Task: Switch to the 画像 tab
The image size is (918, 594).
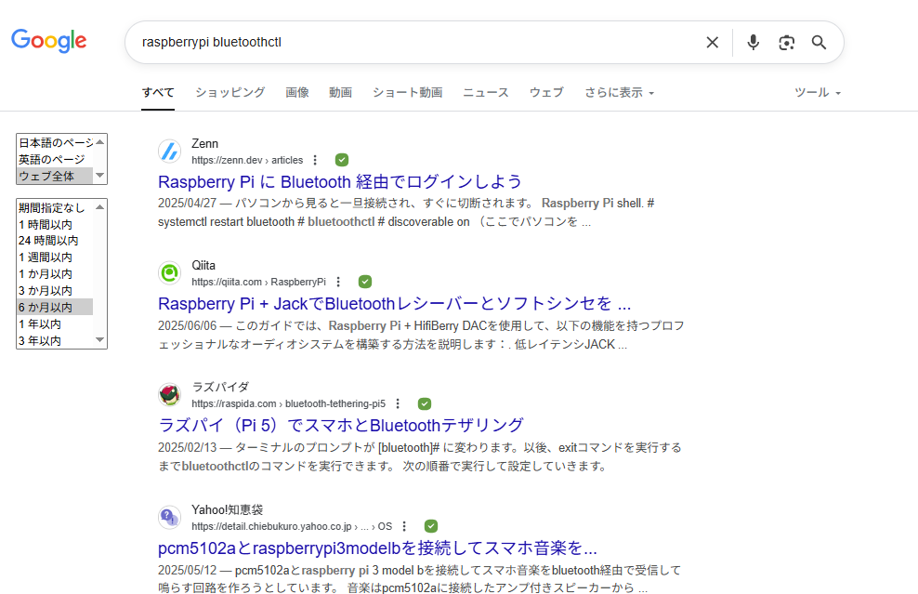Action: (x=296, y=93)
